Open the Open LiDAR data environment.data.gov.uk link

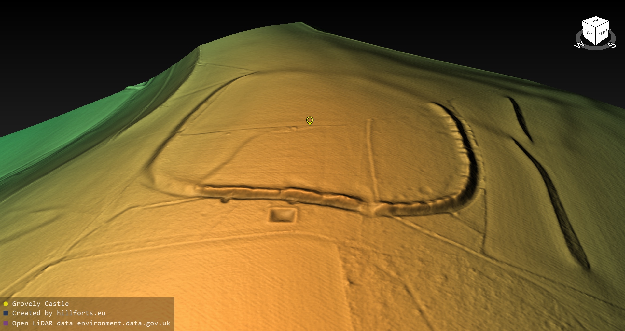coord(91,323)
